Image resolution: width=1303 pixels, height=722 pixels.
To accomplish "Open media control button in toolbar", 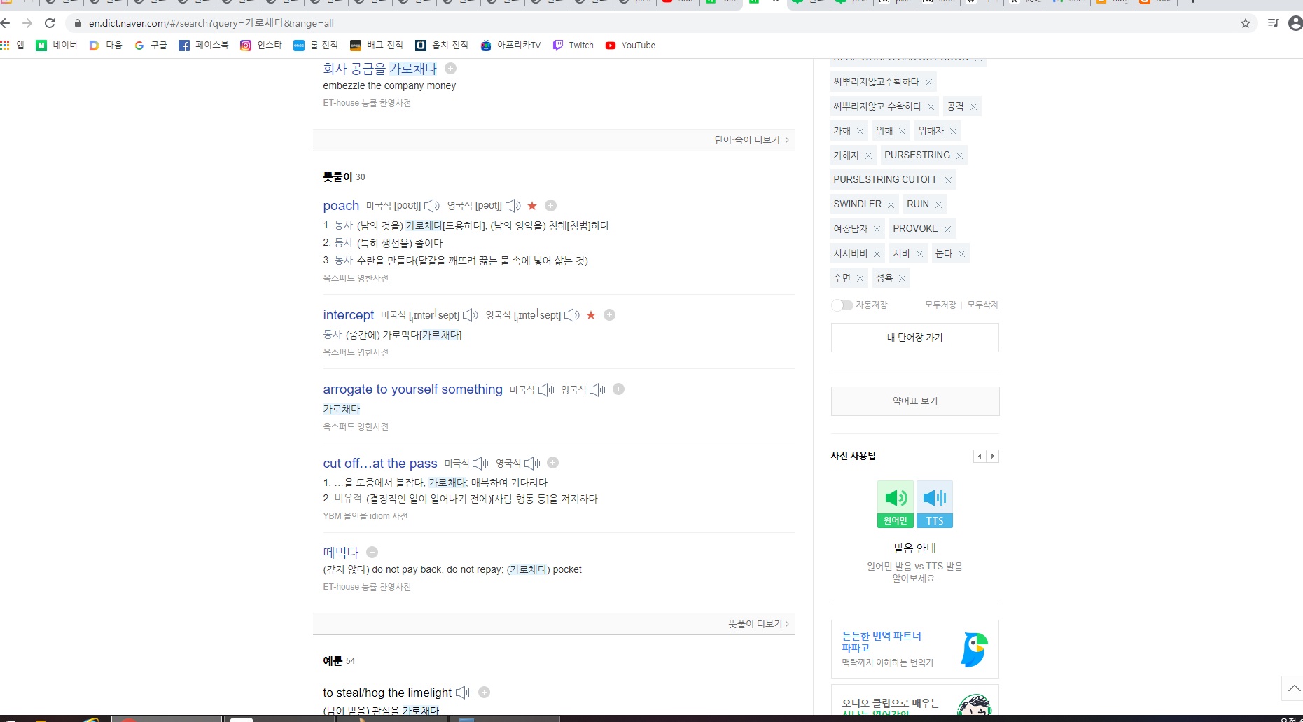I will [1273, 23].
